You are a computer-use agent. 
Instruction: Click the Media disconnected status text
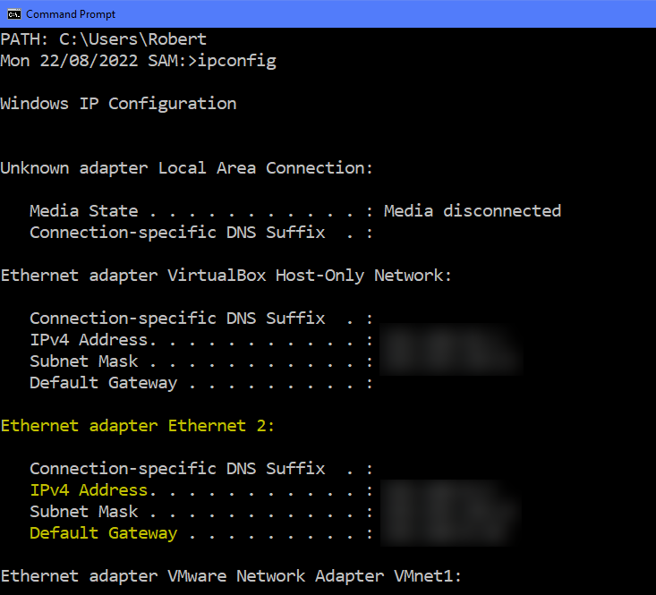point(472,211)
